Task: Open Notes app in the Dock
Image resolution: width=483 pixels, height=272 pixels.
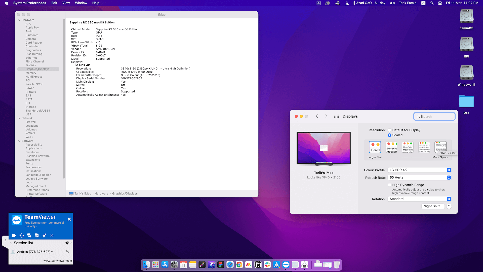Action: [193, 265]
